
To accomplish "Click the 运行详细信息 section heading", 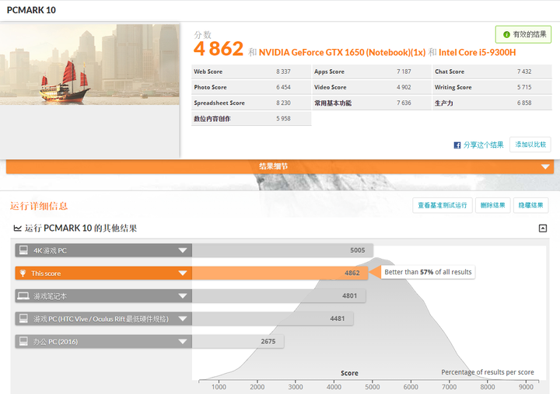I will pos(39,206).
